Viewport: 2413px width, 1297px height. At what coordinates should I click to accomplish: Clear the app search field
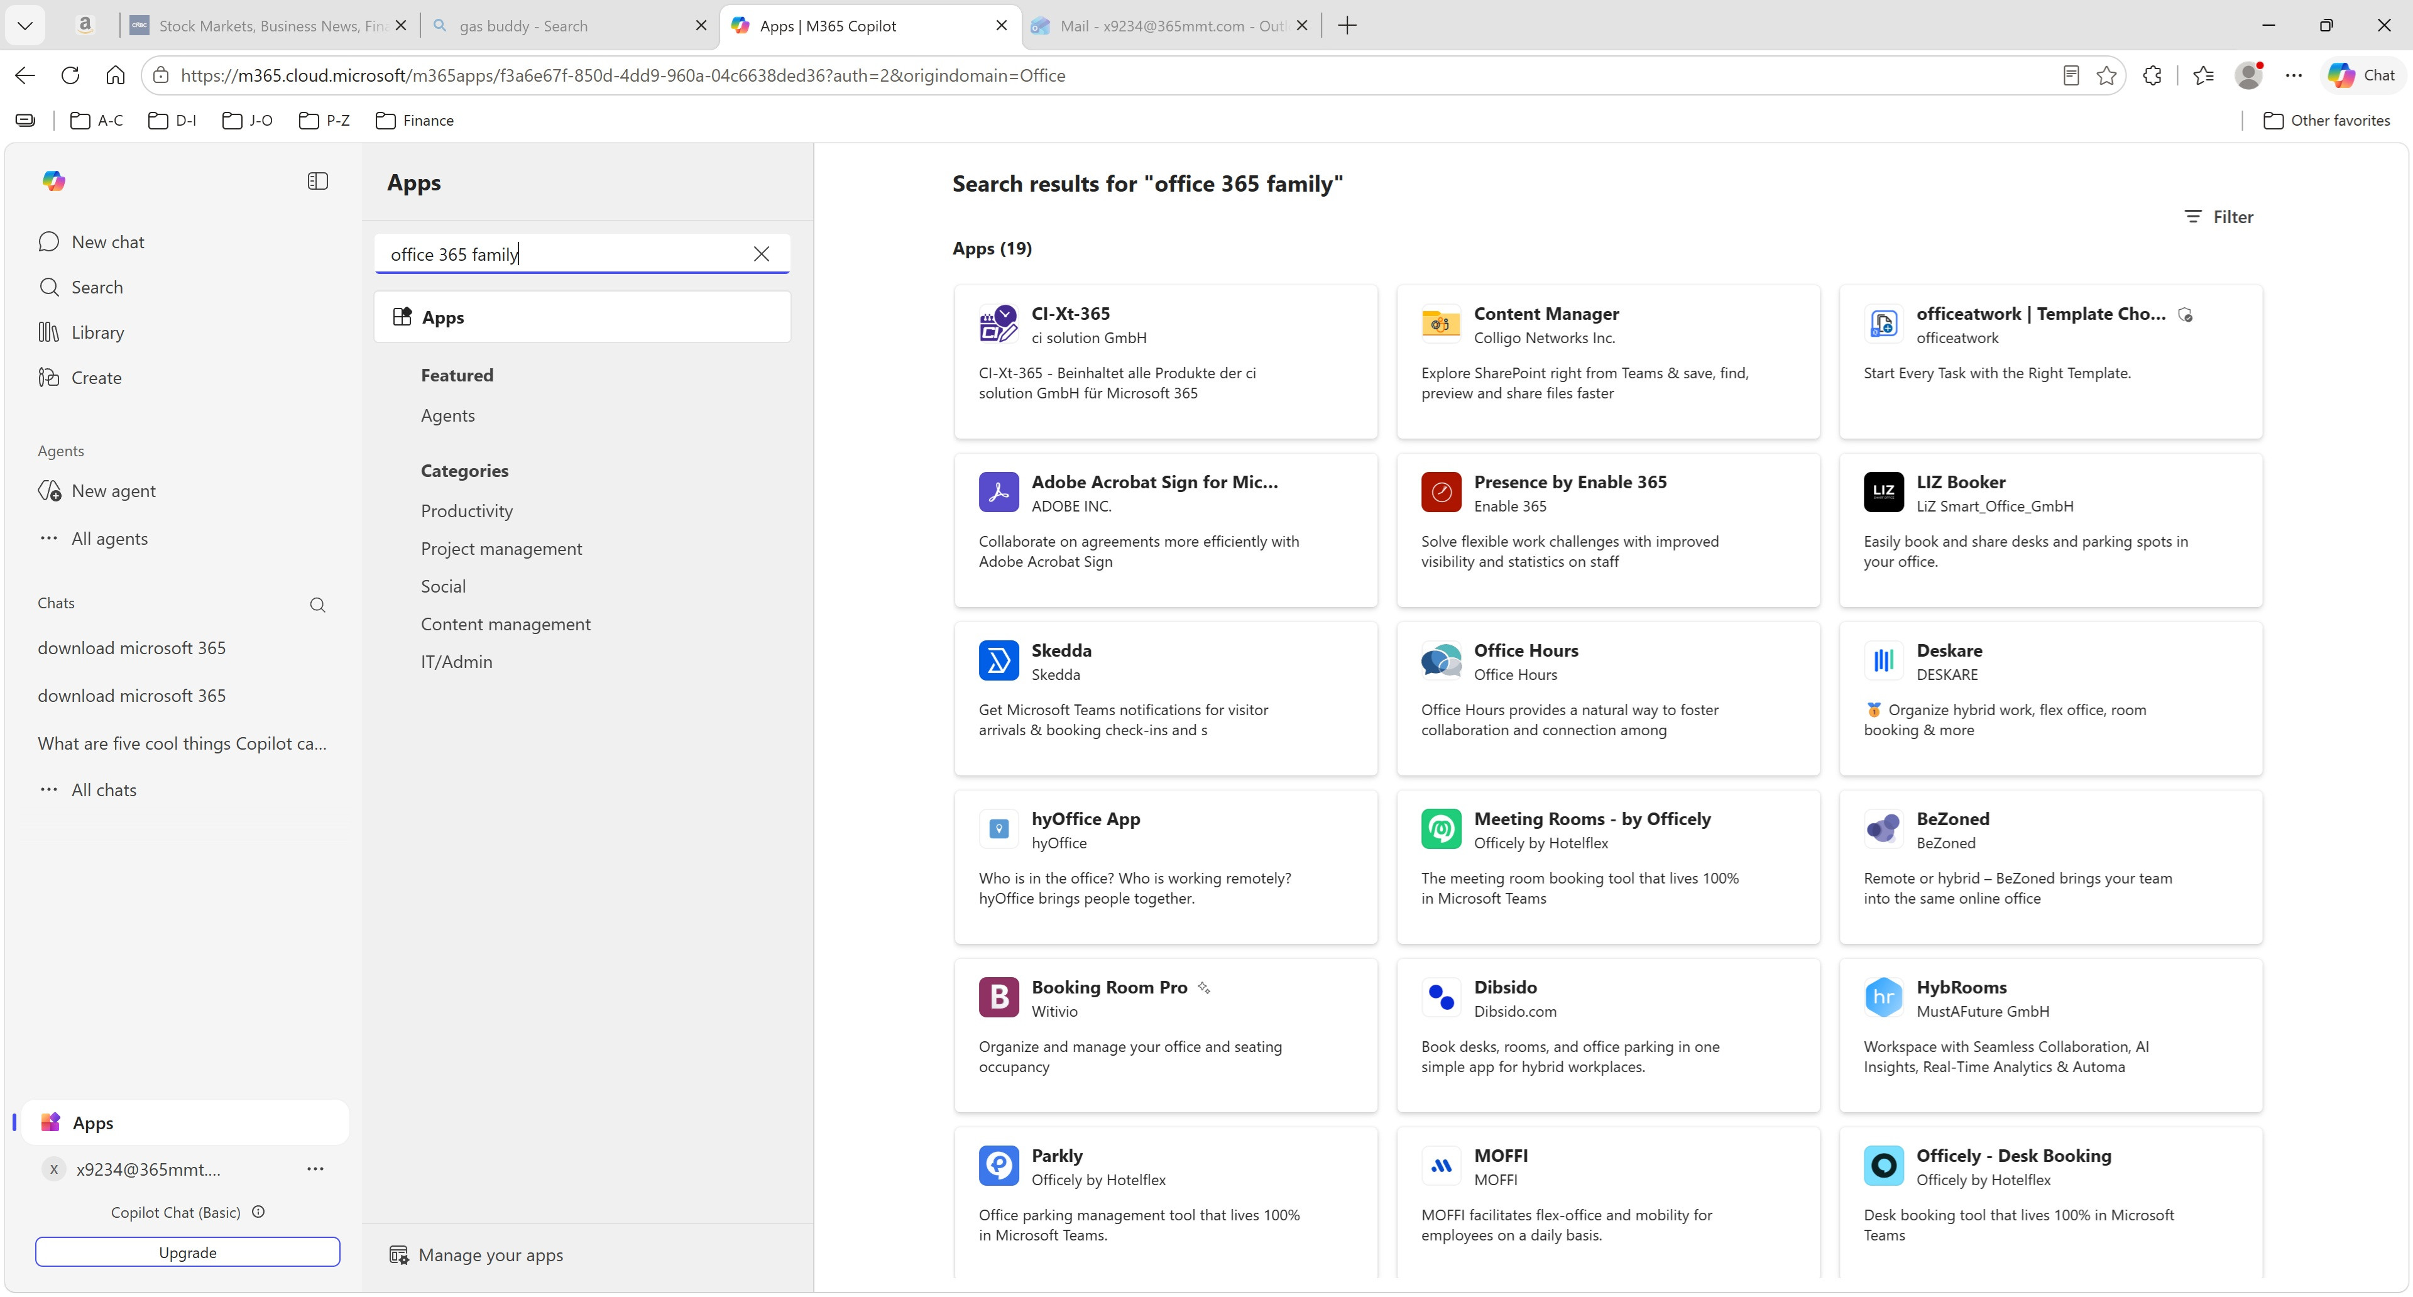(762, 254)
